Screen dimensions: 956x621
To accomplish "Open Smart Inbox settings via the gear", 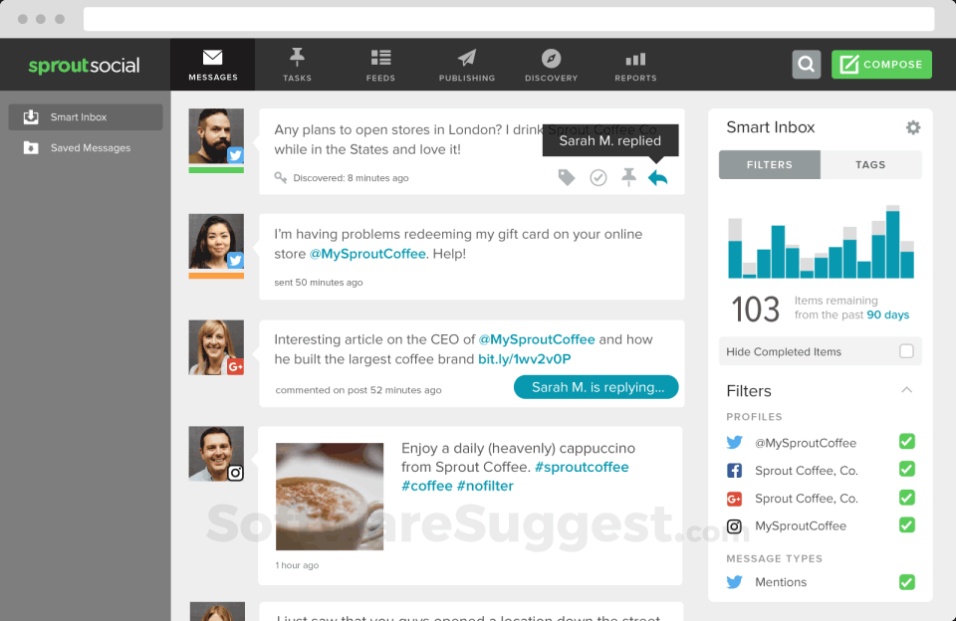I will (913, 127).
